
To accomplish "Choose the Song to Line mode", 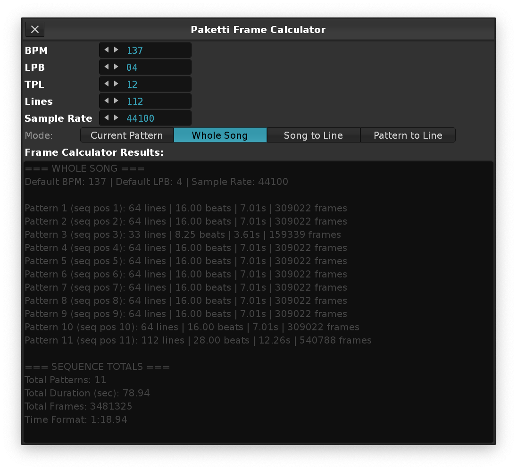I will coord(313,135).
